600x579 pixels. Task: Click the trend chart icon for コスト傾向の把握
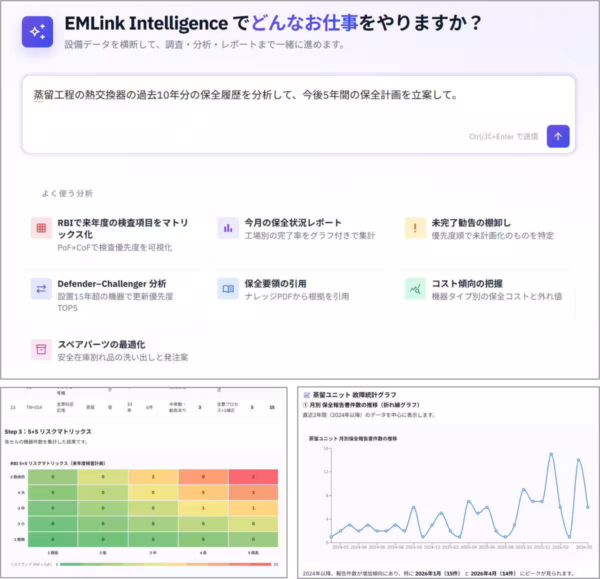pyautogui.click(x=415, y=289)
